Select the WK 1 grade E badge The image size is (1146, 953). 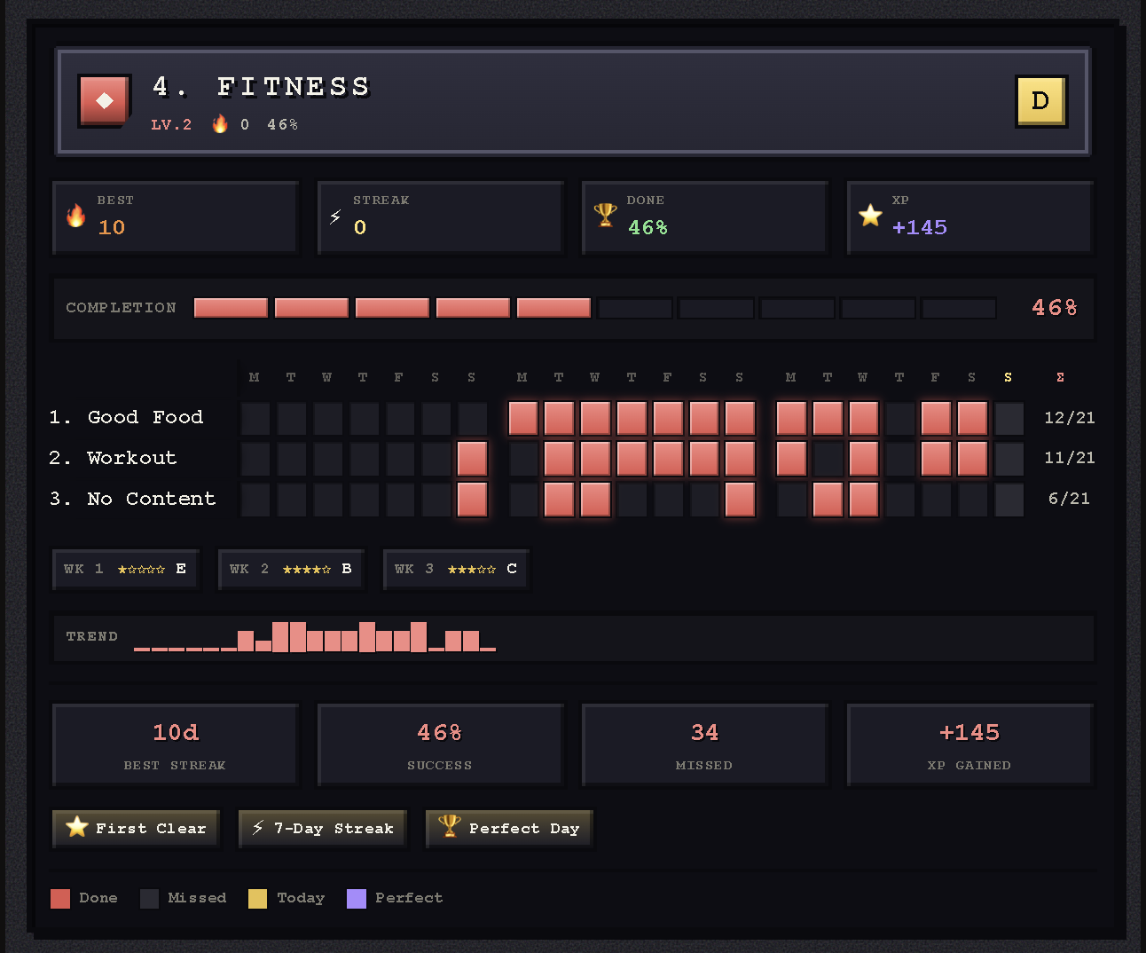tap(125, 570)
